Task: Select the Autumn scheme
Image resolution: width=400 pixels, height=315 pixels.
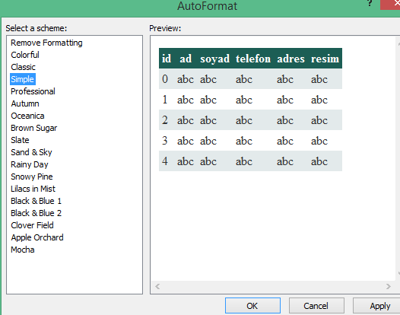Action: pos(25,103)
